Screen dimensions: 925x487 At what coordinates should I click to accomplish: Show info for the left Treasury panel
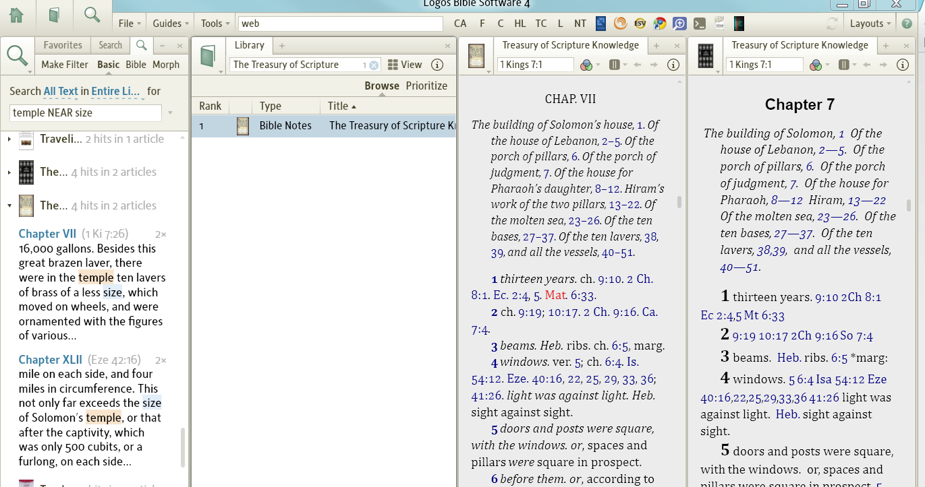coord(673,65)
